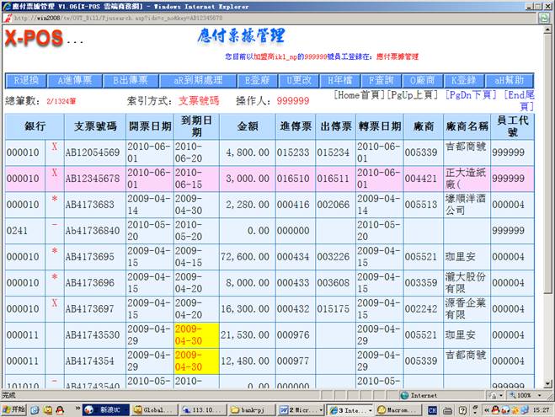The width and height of the screenshot is (555, 417).
Task: Click the red X mark beside AB12054569
Action: [55, 147]
